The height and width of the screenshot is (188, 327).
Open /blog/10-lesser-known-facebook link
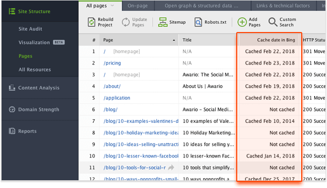(x=141, y=156)
